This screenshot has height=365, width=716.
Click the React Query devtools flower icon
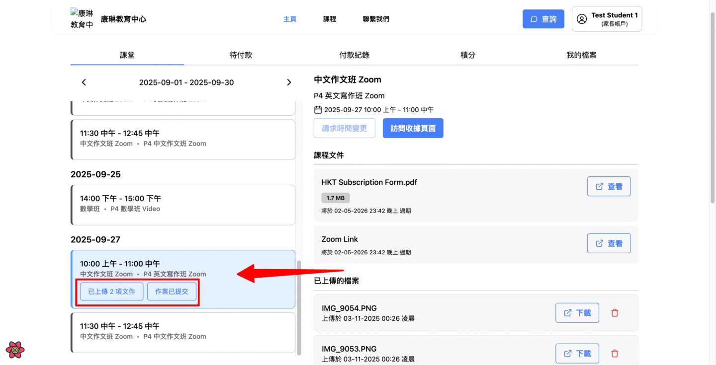pyautogui.click(x=15, y=350)
